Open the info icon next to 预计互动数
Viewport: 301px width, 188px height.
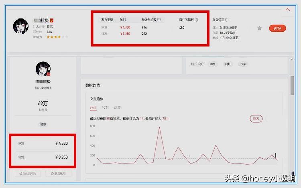coord(159,20)
